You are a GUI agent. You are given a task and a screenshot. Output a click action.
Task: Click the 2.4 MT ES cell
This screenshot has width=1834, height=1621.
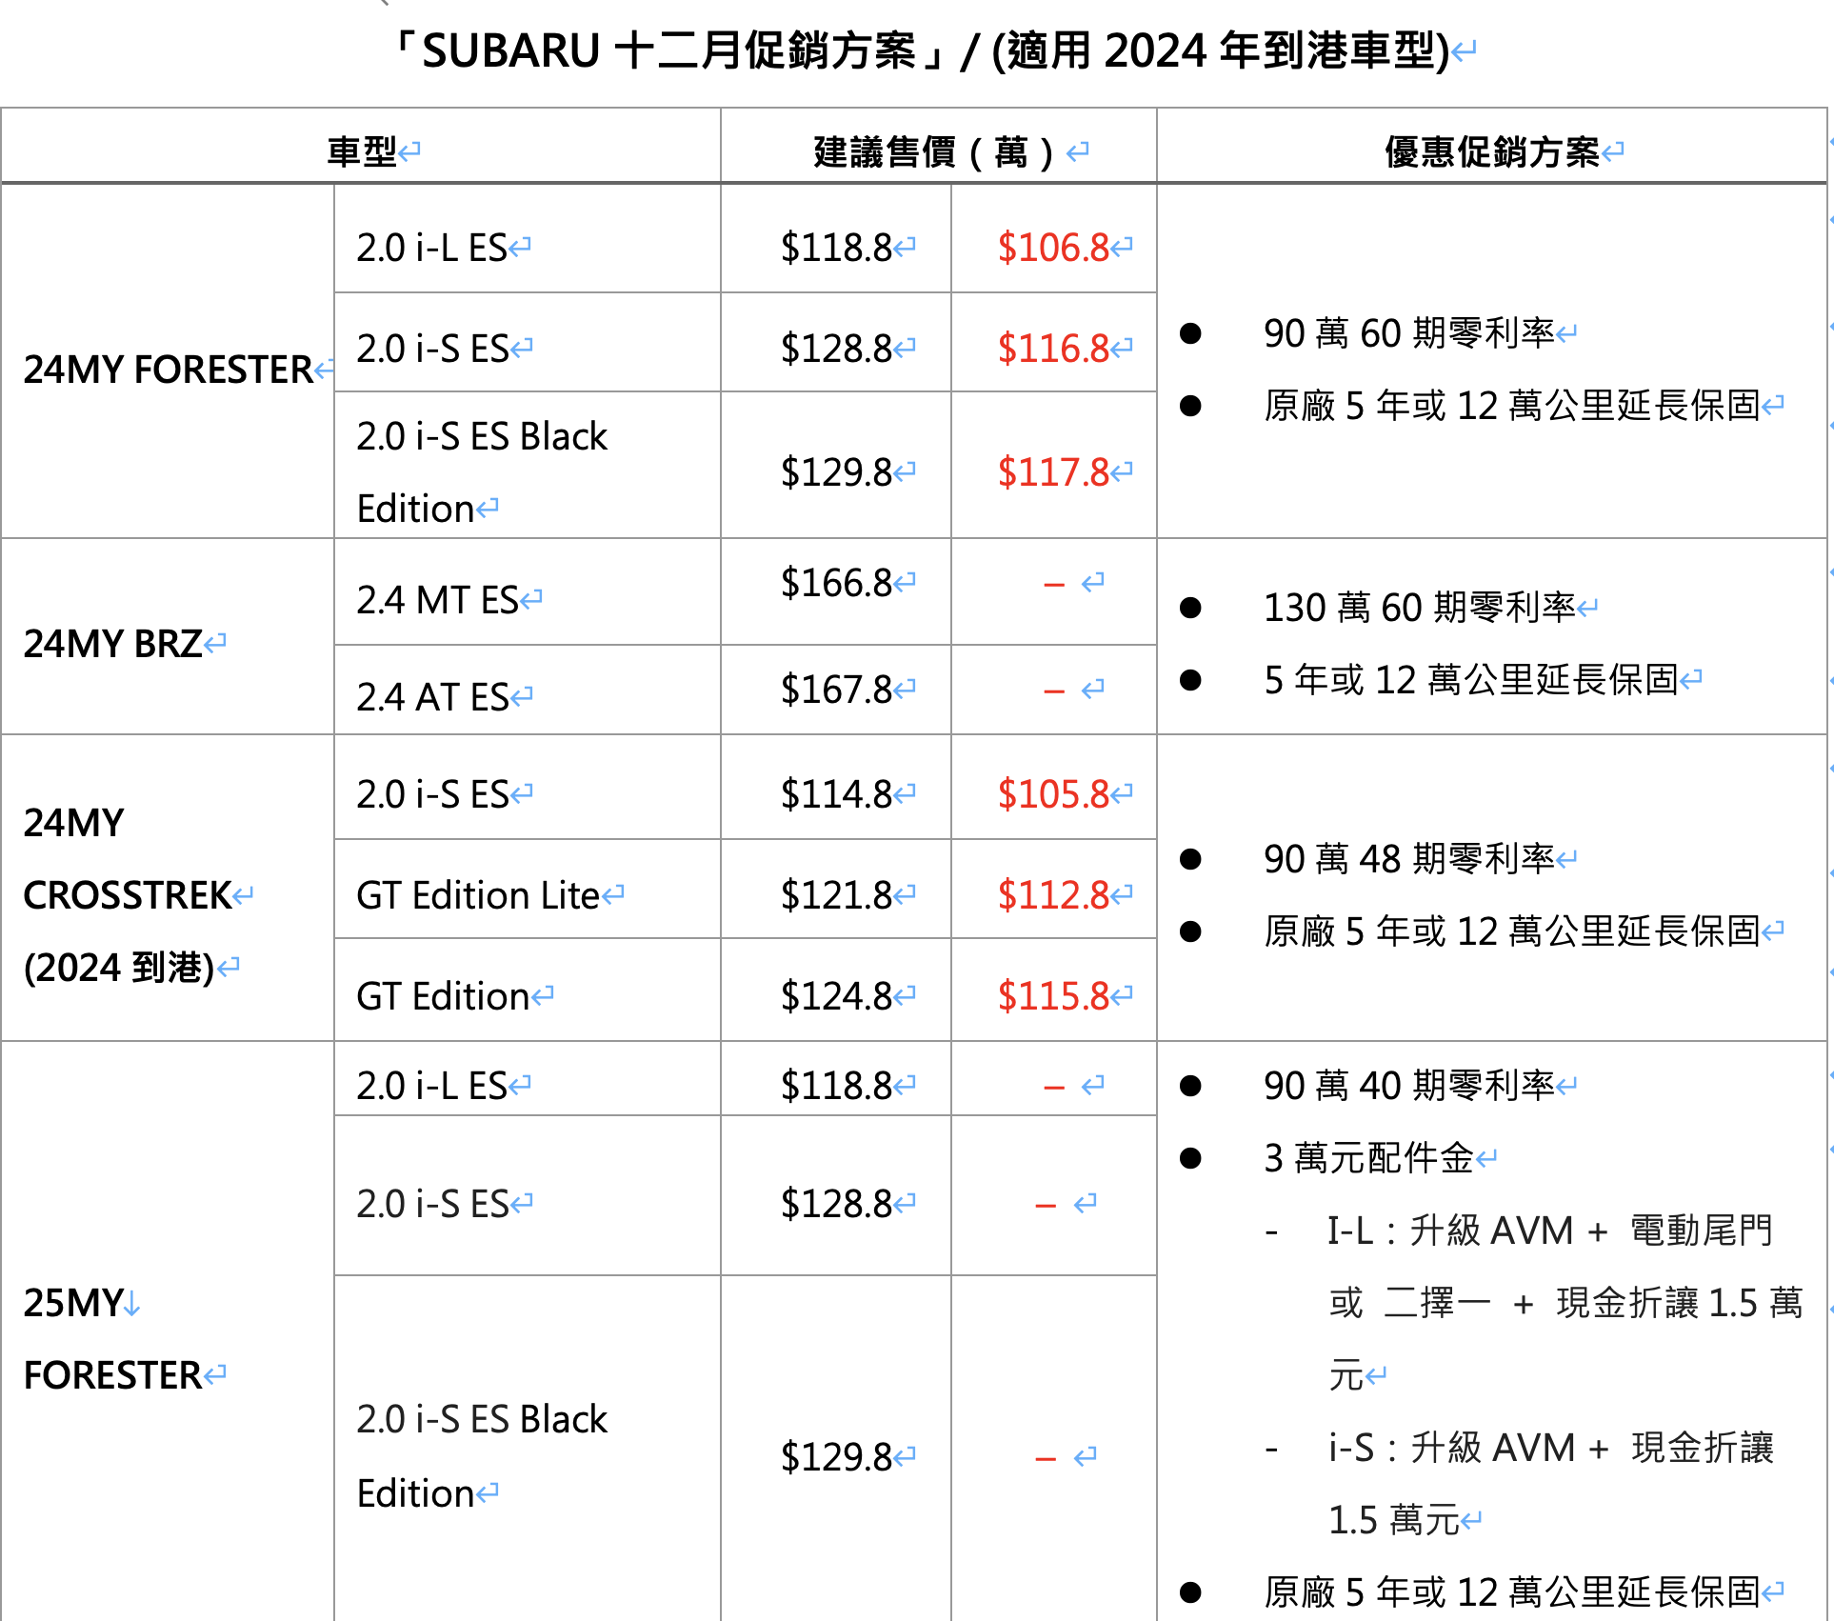pos(437,600)
